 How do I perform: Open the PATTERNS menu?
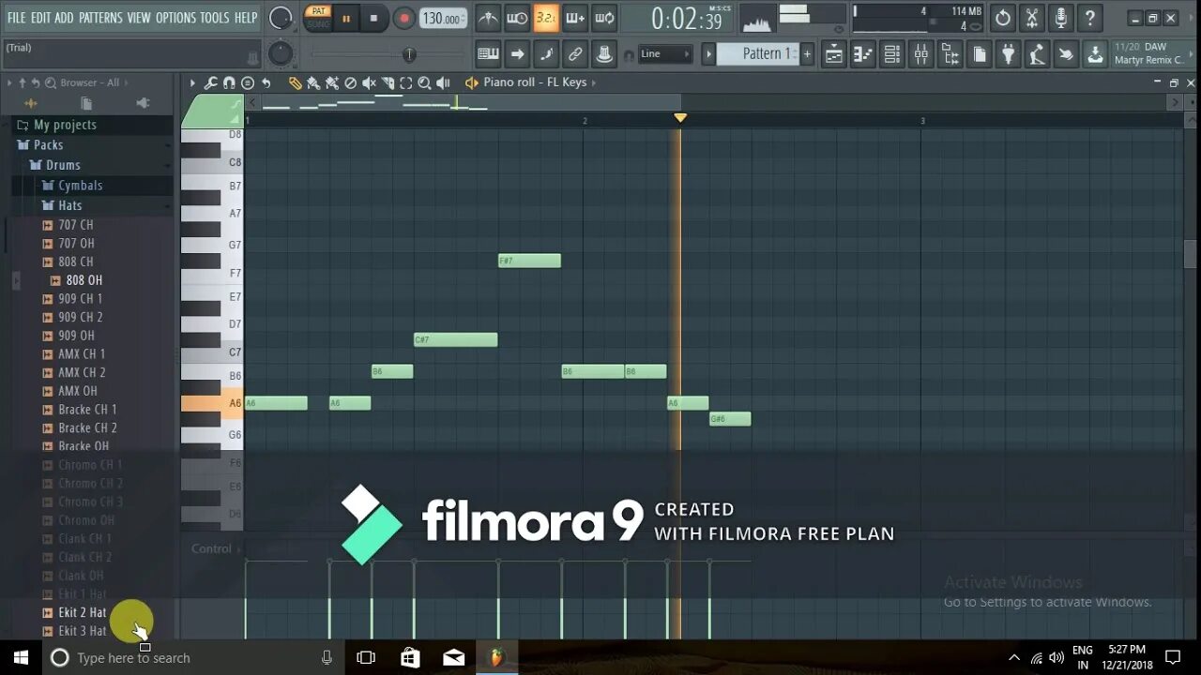(100, 18)
